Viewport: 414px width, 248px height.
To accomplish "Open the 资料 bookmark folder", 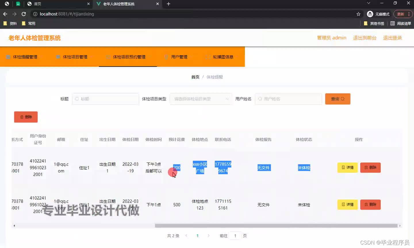I will point(10,24).
